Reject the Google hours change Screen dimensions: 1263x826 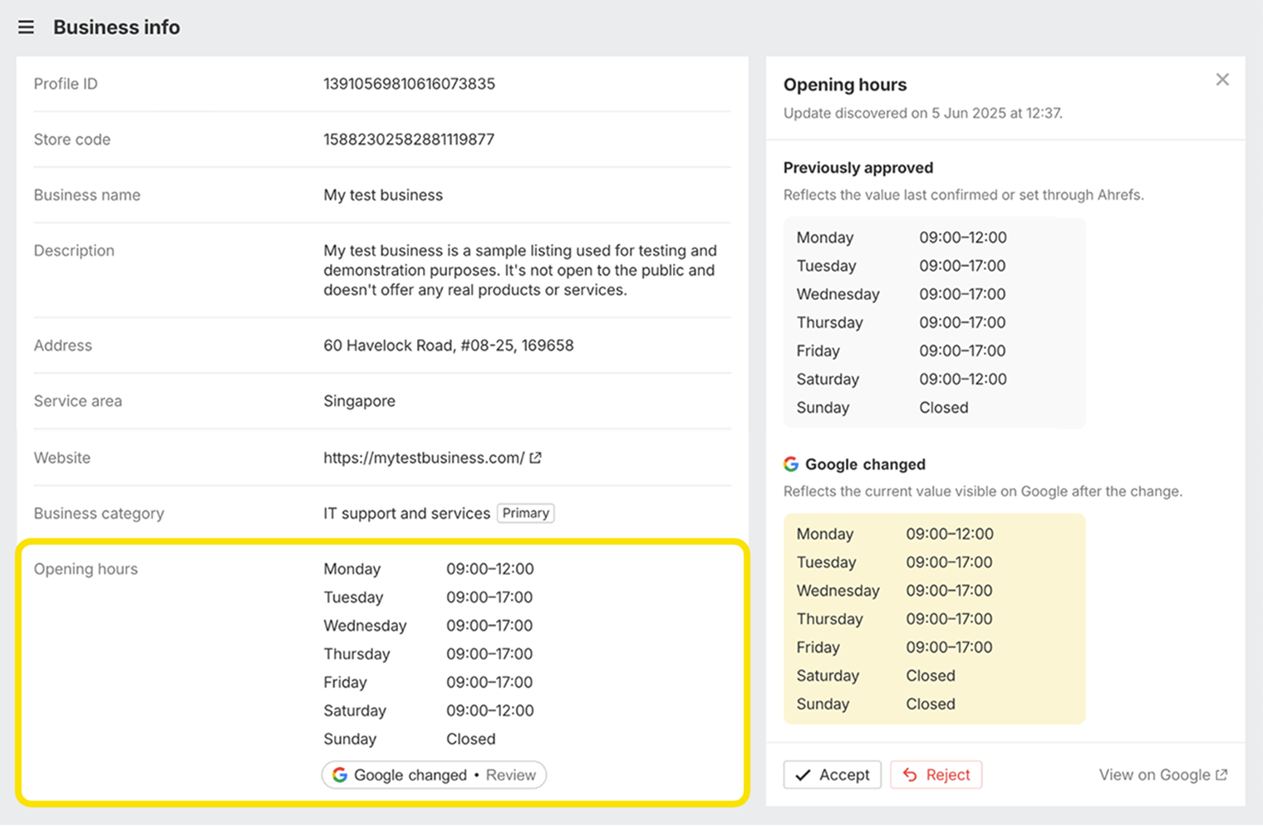click(936, 774)
